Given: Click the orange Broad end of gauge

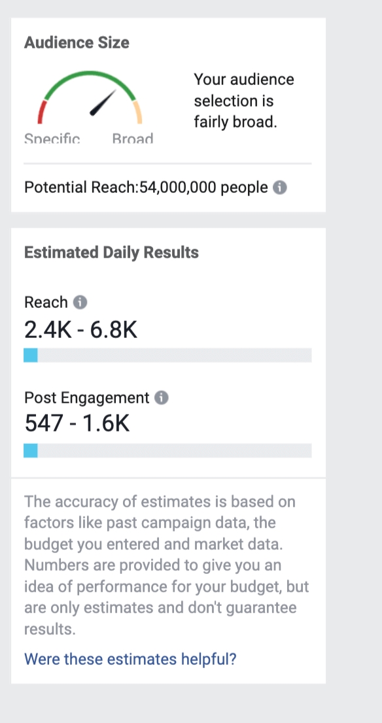Looking at the screenshot, I should point(137,112).
